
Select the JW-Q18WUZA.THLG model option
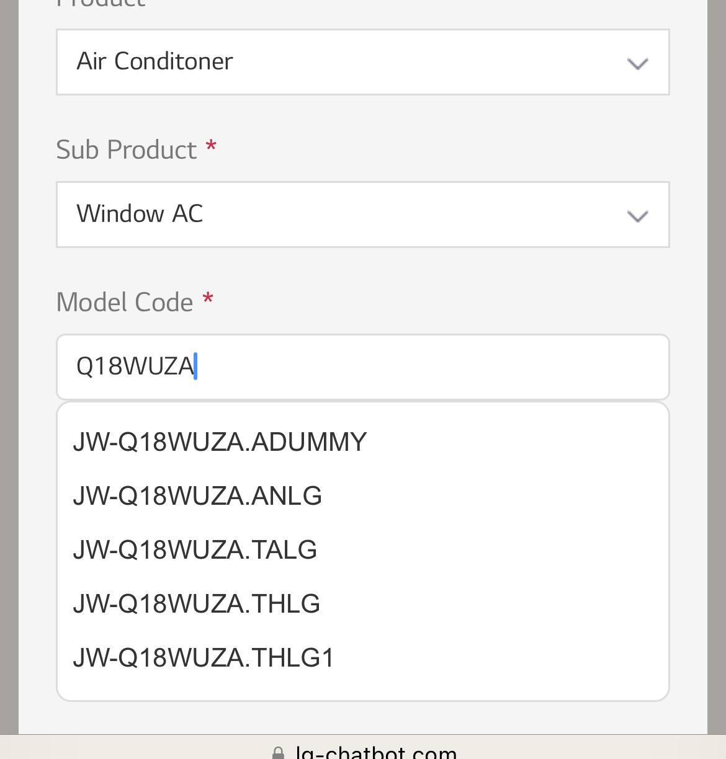pyautogui.click(x=196, y=604)
